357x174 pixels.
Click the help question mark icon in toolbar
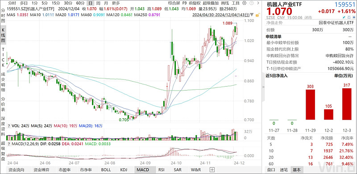(x=252, y=3)
